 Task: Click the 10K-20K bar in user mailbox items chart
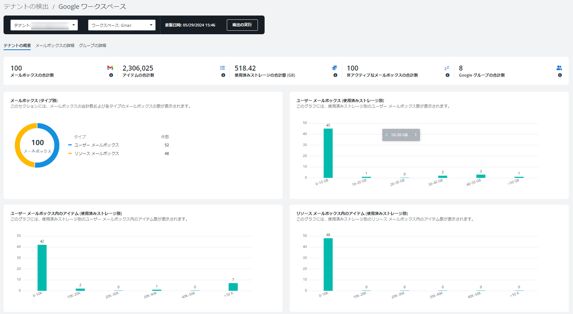(x=80, y=290)
